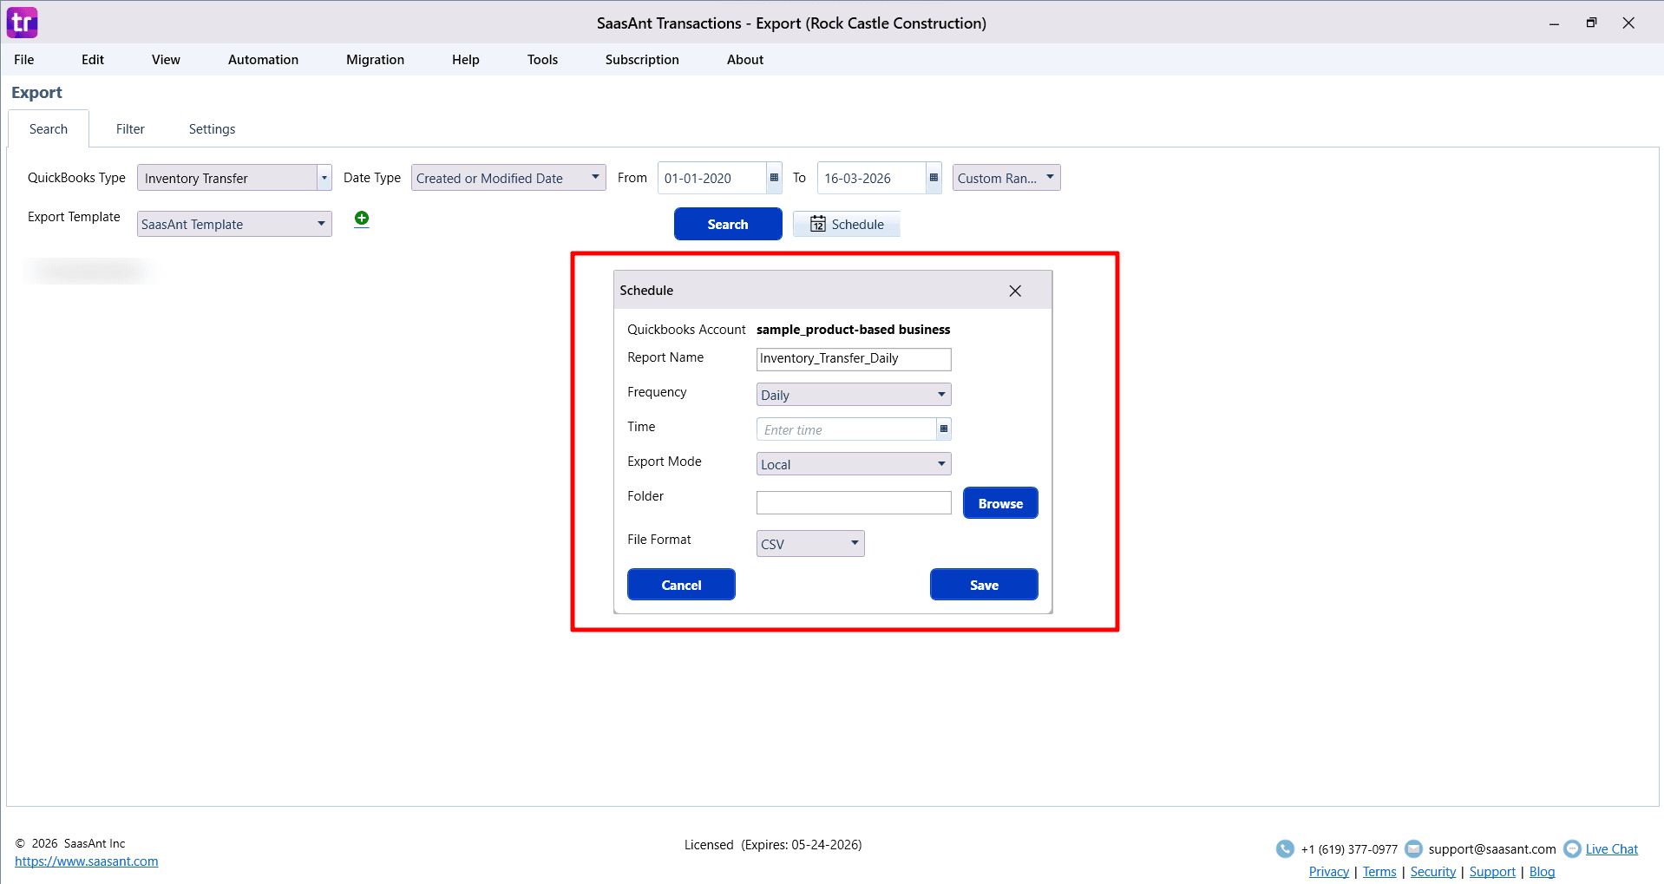Click the Live Chat bubble icon
This screenshot has width=1664, height=884.
pyautogui.click(x=1572, y=848)
